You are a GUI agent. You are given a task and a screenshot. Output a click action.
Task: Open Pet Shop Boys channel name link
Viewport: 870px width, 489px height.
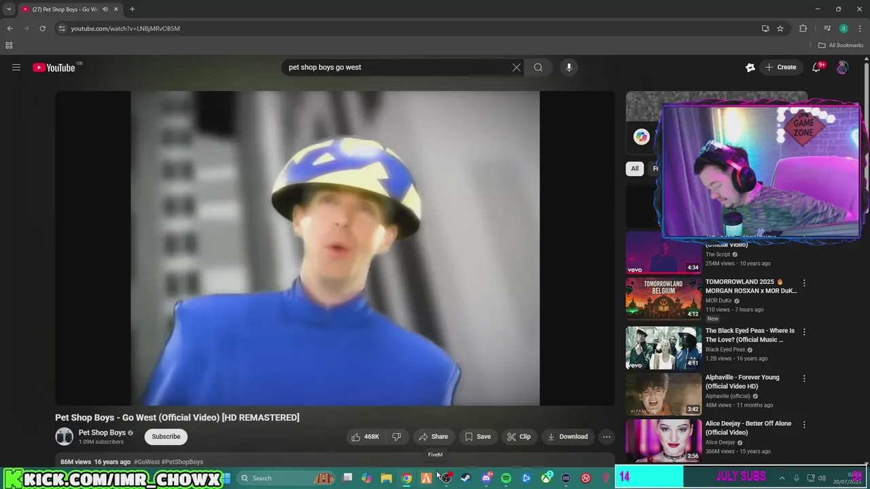(x=102, y=433)
